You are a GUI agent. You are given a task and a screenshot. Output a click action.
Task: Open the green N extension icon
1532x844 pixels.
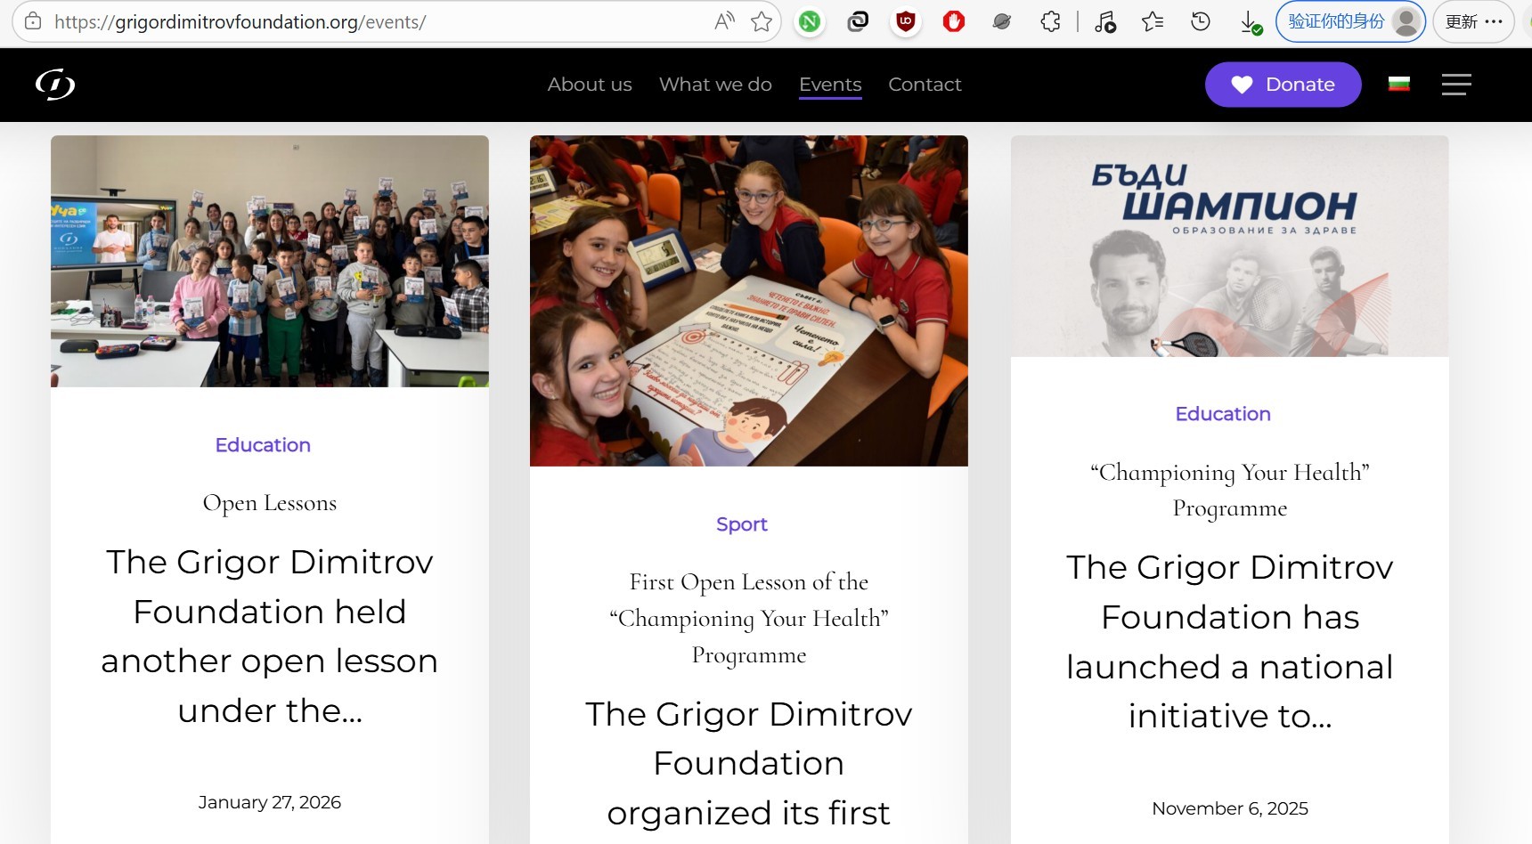[x=810, y=21]
